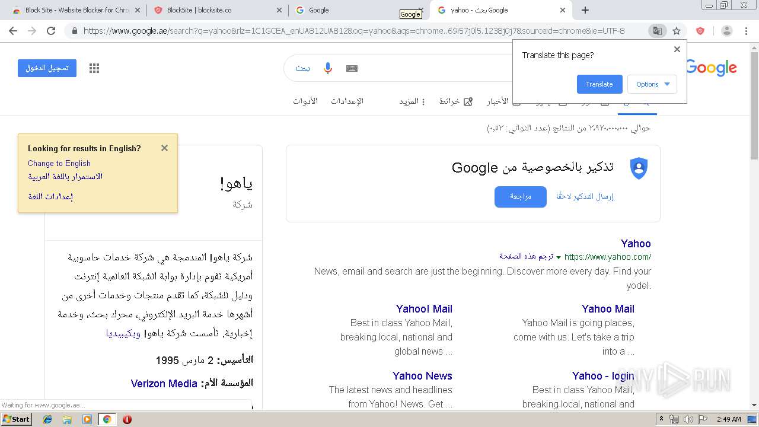Click the padlock site info icon

75,31
